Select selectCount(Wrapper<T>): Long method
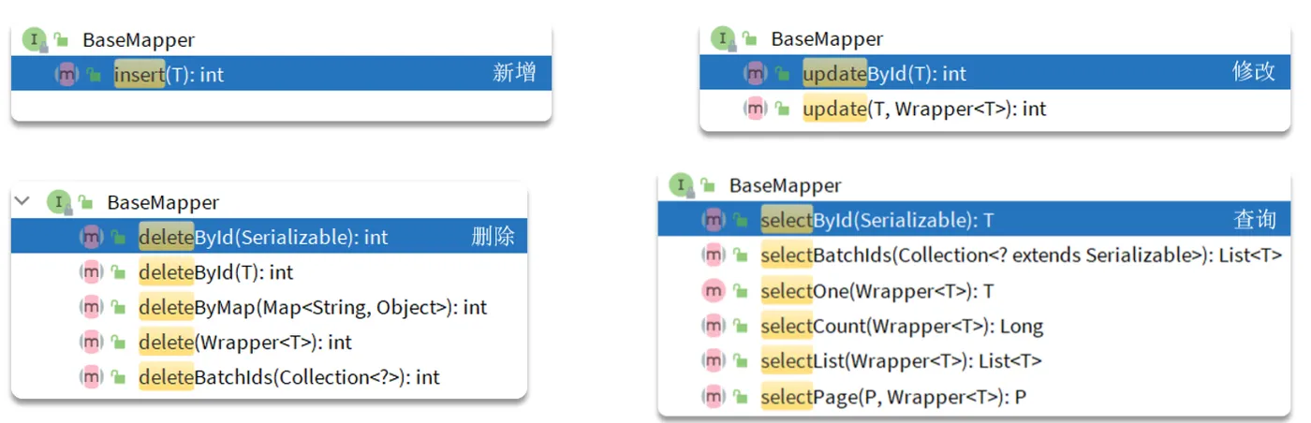The width and height of the screenshot is (1311, 423). (902, 327)
